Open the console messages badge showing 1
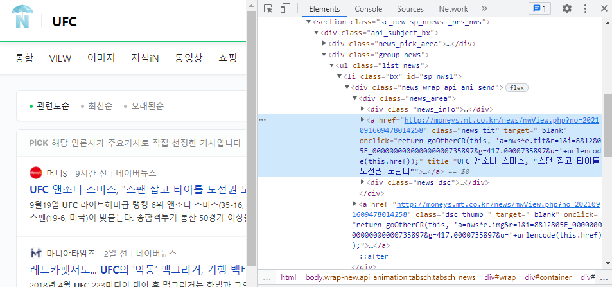The height and width of the screenshot is (287, 612). [539, 8]
